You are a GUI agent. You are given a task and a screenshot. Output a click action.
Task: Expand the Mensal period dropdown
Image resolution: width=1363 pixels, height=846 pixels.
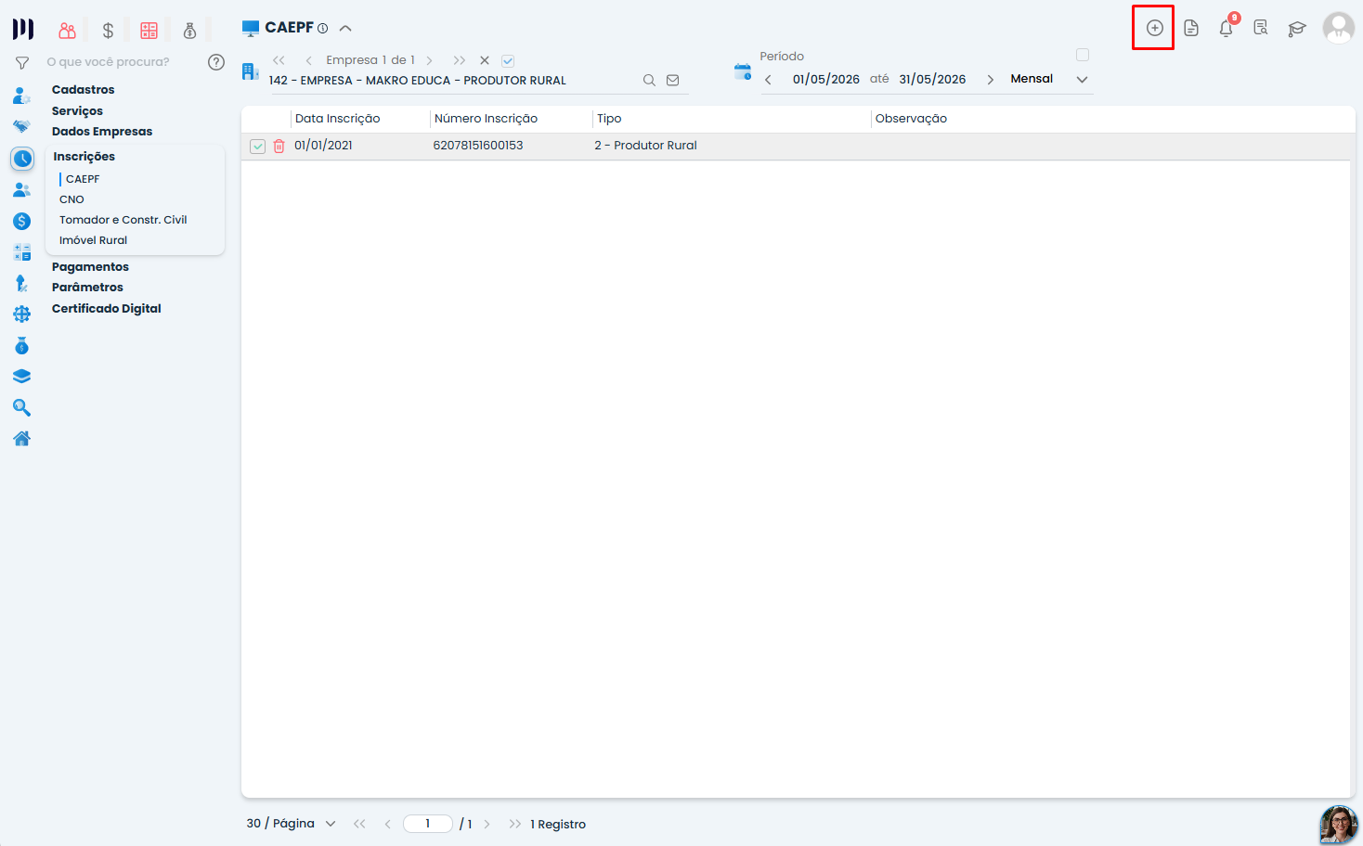(1082, 79)
